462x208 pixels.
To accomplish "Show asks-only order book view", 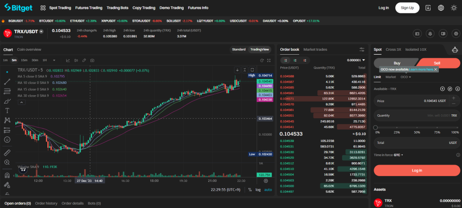I will click(x=305, y=60).
